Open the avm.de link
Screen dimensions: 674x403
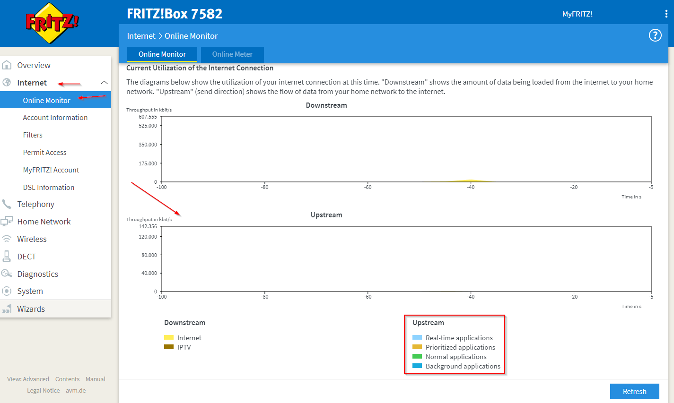[x=76, y=390]
